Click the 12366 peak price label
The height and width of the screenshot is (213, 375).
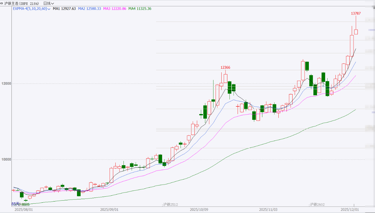225,67
